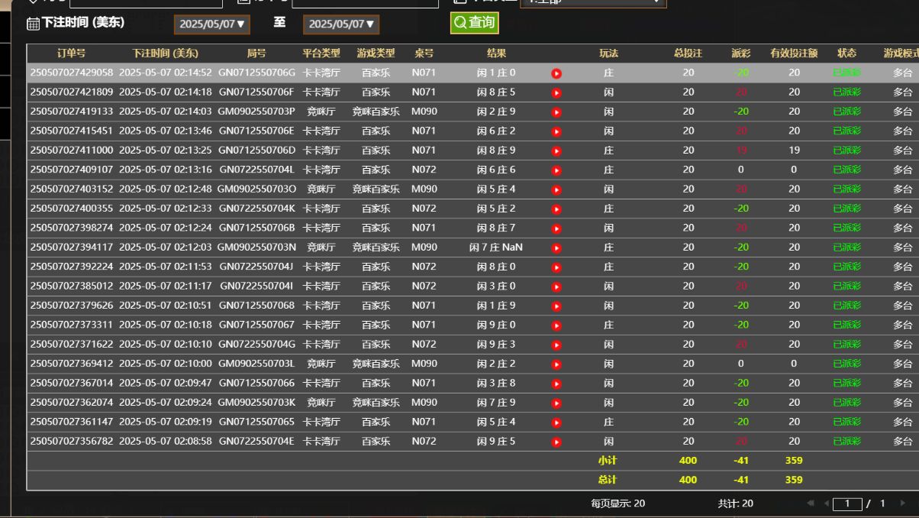Play replay for order 250507027421809
This screenshot has width=919, height=518.
point(556,93)
